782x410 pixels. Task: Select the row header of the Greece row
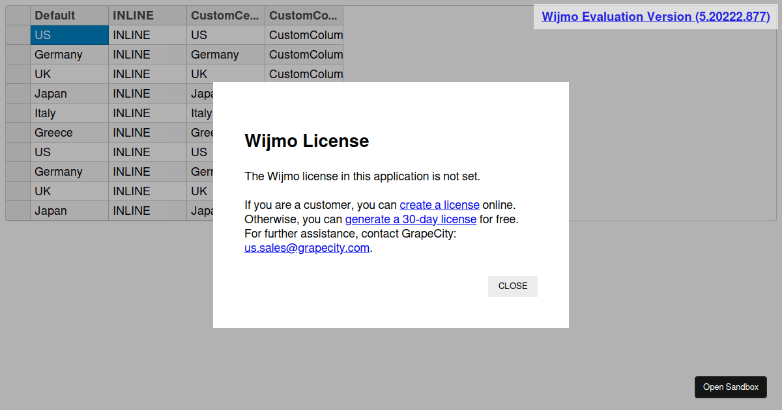(18, 133)
